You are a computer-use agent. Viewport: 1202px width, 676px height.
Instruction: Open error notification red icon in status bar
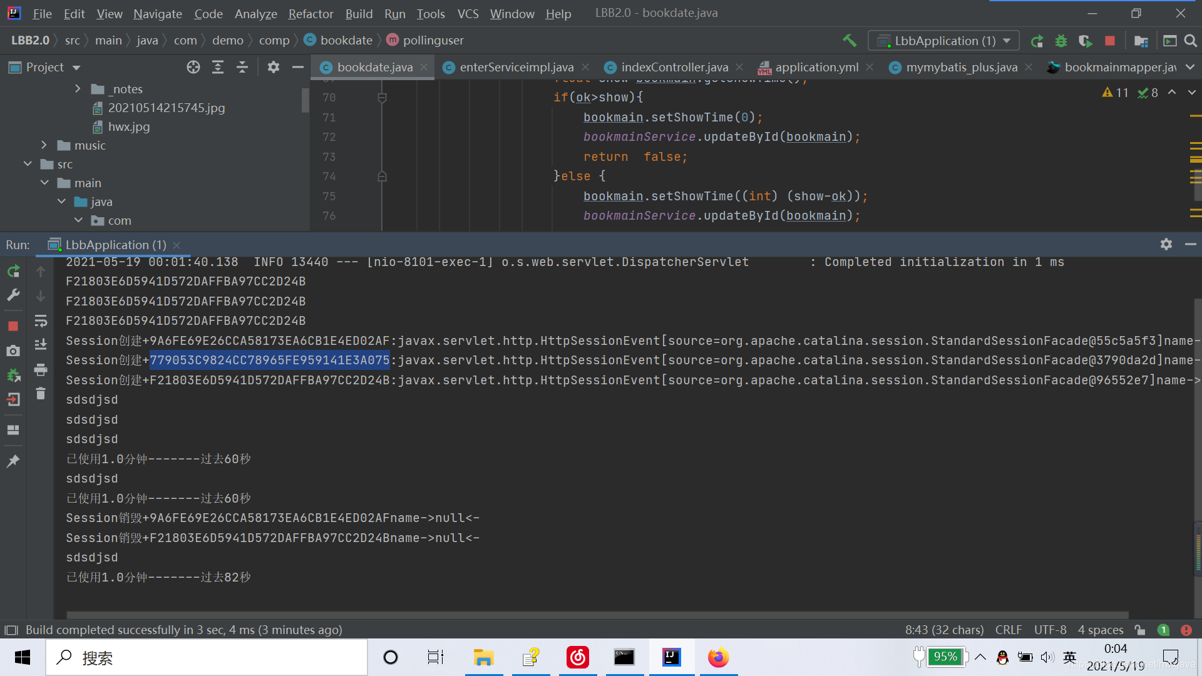pyautogui.click(x=1186, y=630)
